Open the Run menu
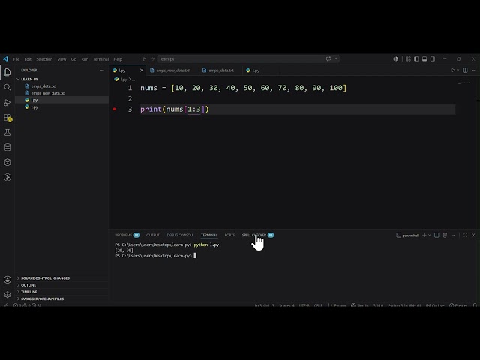 [x=85, y=59]
